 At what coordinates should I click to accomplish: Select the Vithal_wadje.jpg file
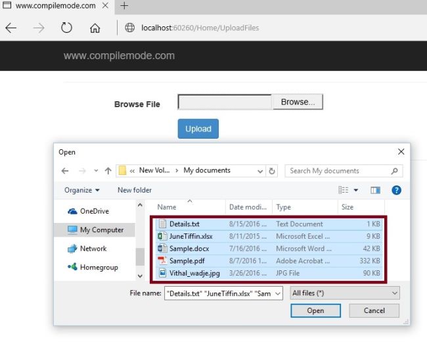(269, 273)
